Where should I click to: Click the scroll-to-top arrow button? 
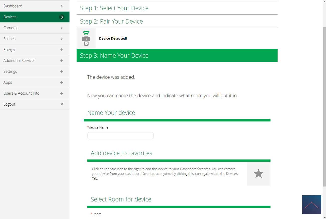(311, 205)
